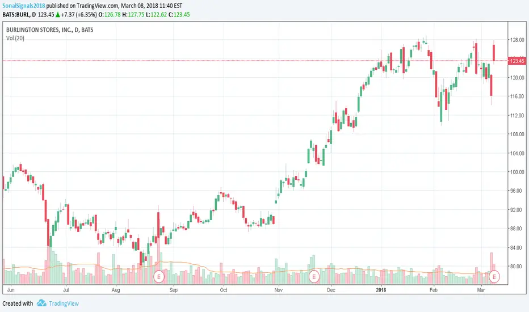529x312 pixels.
Task: Click the Nov date axis label
Action: tap(278, 290)
